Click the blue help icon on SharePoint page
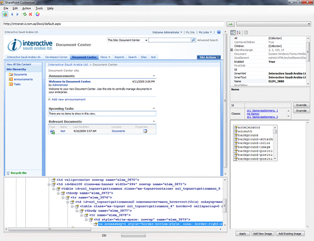The image size is (314, 241). click(x=219, y=32)
